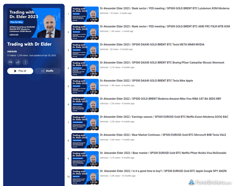This screenshot has height=186, width=233.
Task: Open video title mentioning Pfizer Nvidia Visa McDonalds
Action: [x=163, y=153]
